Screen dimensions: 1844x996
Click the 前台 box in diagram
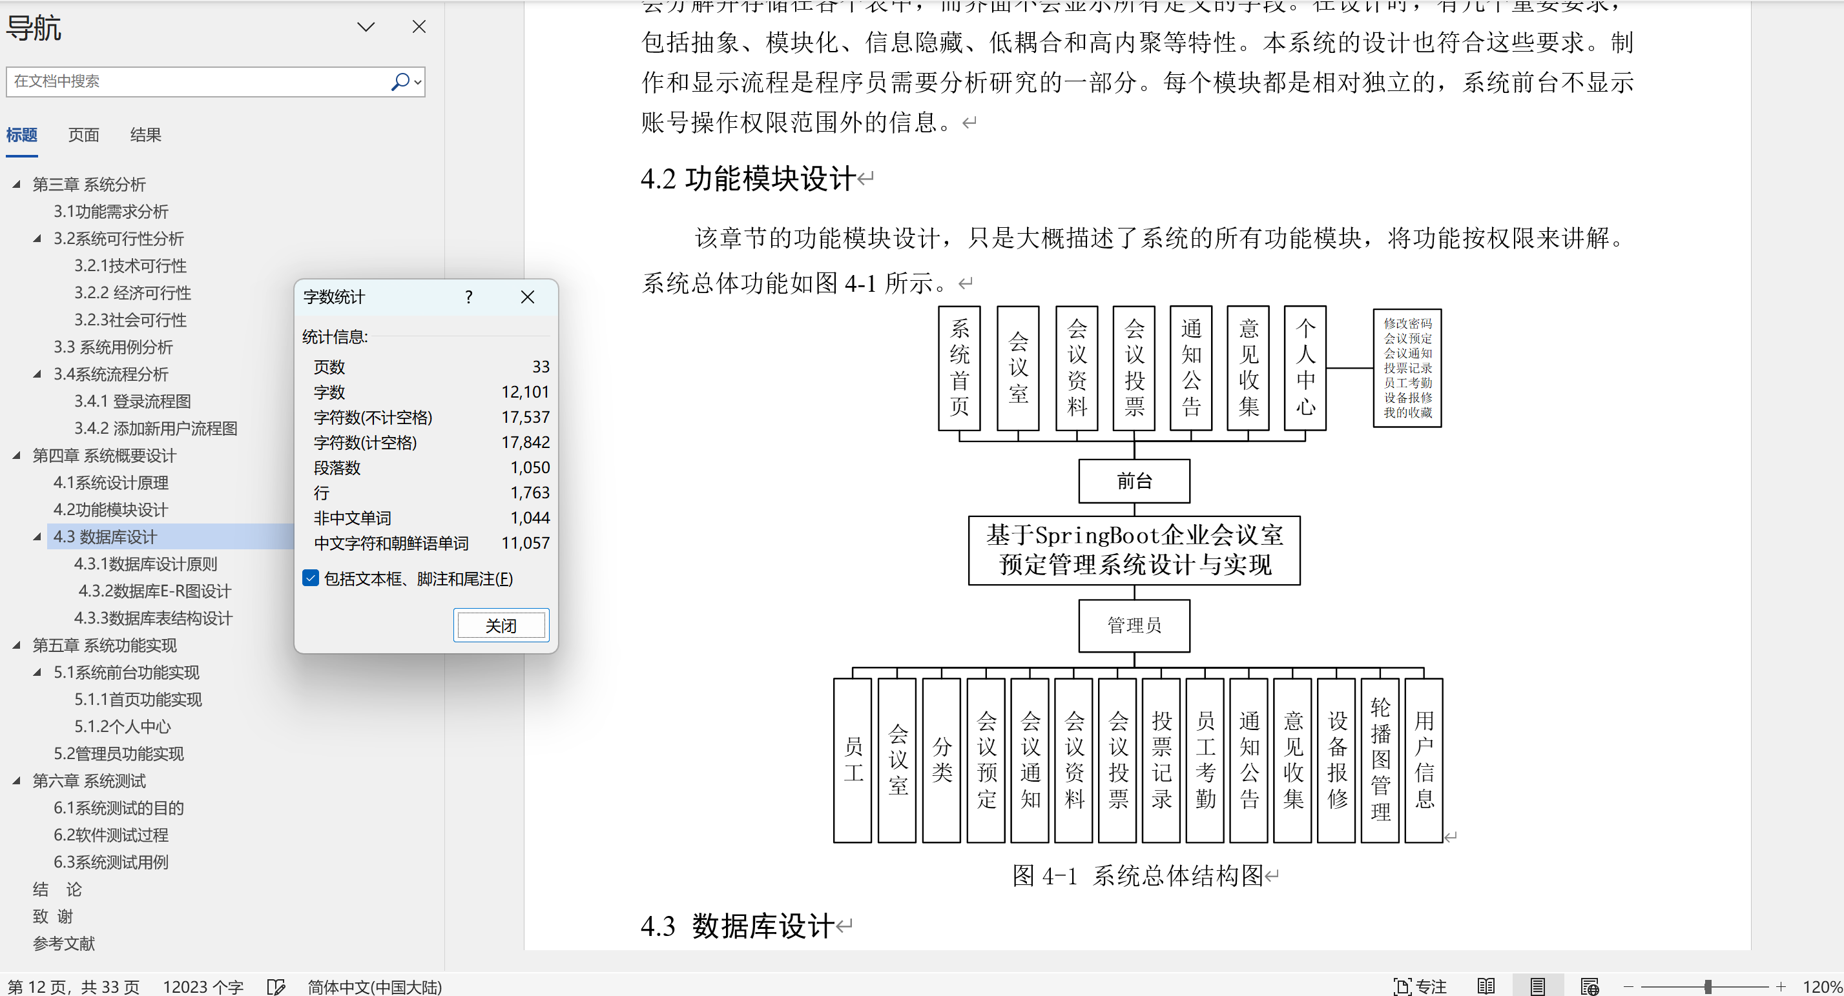[x=1135, y=481]
